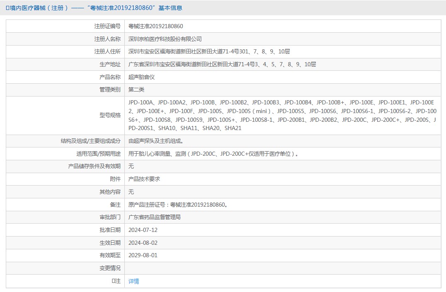446x292 pixels.
Task: Click the management category value 第二类
Action: [x=136, y=90]
